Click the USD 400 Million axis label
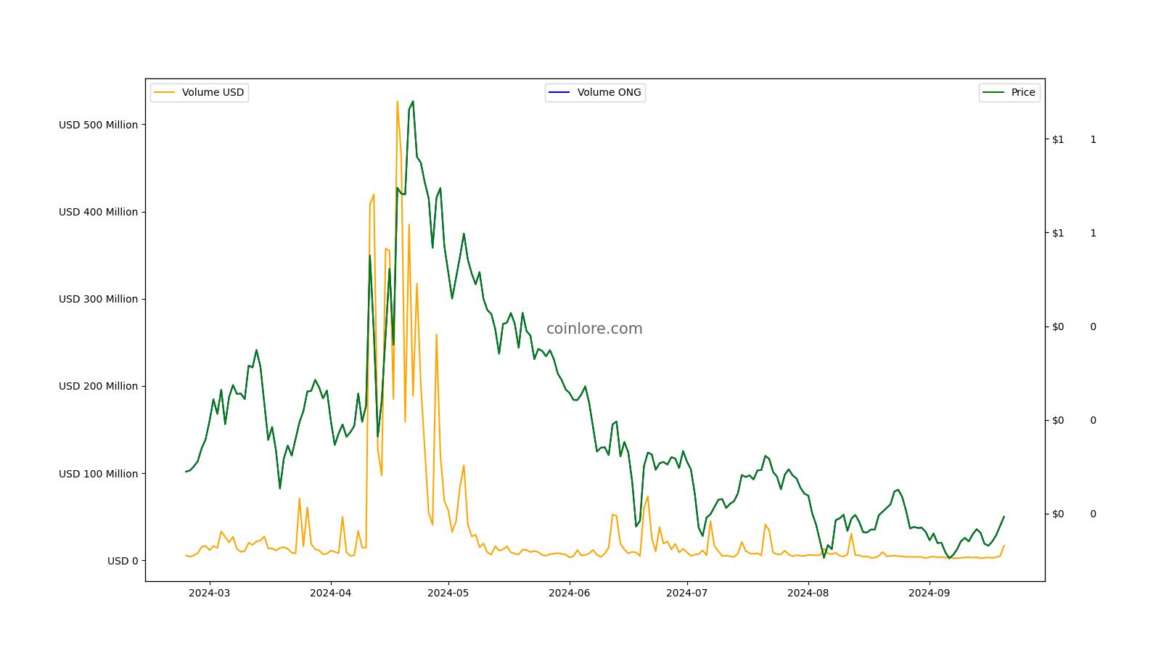This screenshot has height=653, width=1161. pyautogui.click(x=98, y=212)
